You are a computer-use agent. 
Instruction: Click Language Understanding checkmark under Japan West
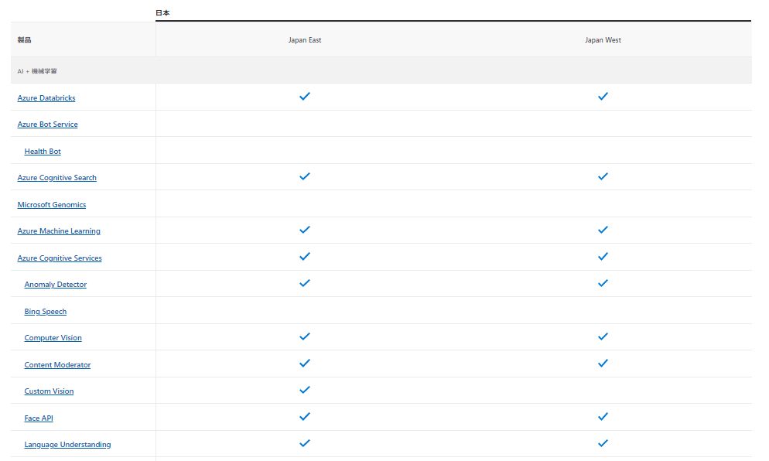pos(603,443)
